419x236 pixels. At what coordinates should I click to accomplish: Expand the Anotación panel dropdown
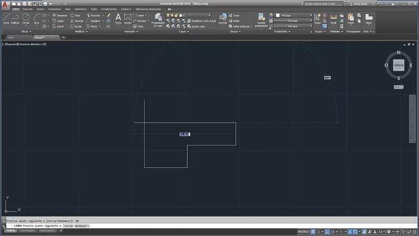pyautogui.click(x=131, y=31)
